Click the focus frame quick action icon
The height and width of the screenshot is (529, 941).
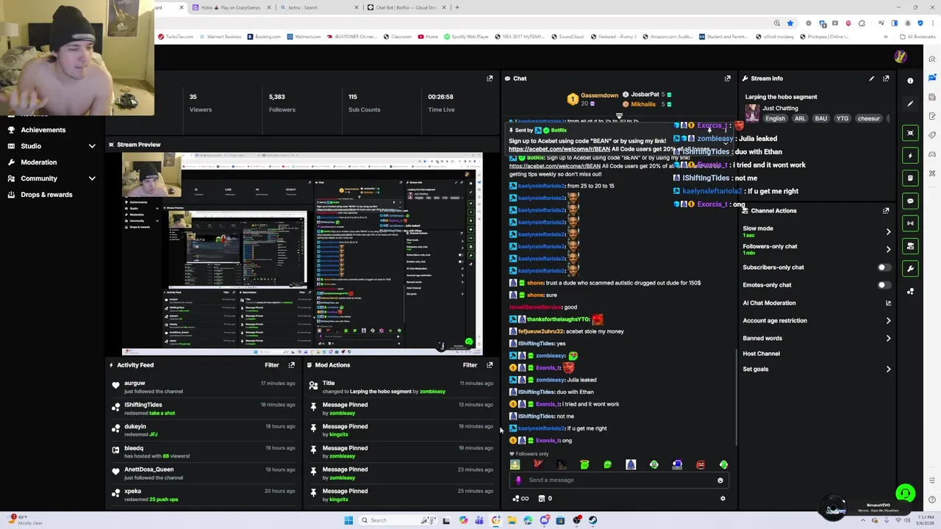click(x=910, y=133)
